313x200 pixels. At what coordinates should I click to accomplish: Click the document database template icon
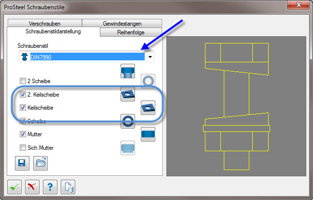click(x=68, y=187)
